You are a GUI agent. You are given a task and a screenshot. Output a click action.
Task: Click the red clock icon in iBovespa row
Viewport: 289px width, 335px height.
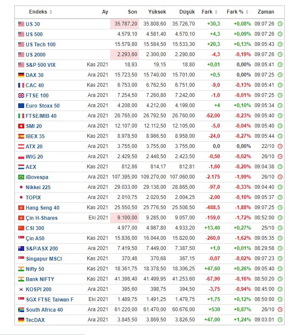pyautogui.click(x=280, y=177)
